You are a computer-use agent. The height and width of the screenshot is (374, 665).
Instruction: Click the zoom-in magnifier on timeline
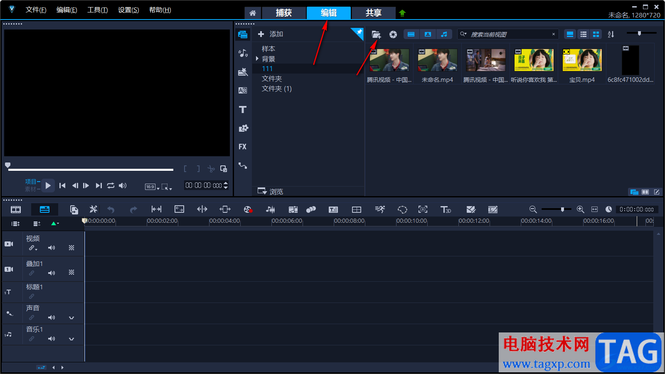[x=581, y=209]
